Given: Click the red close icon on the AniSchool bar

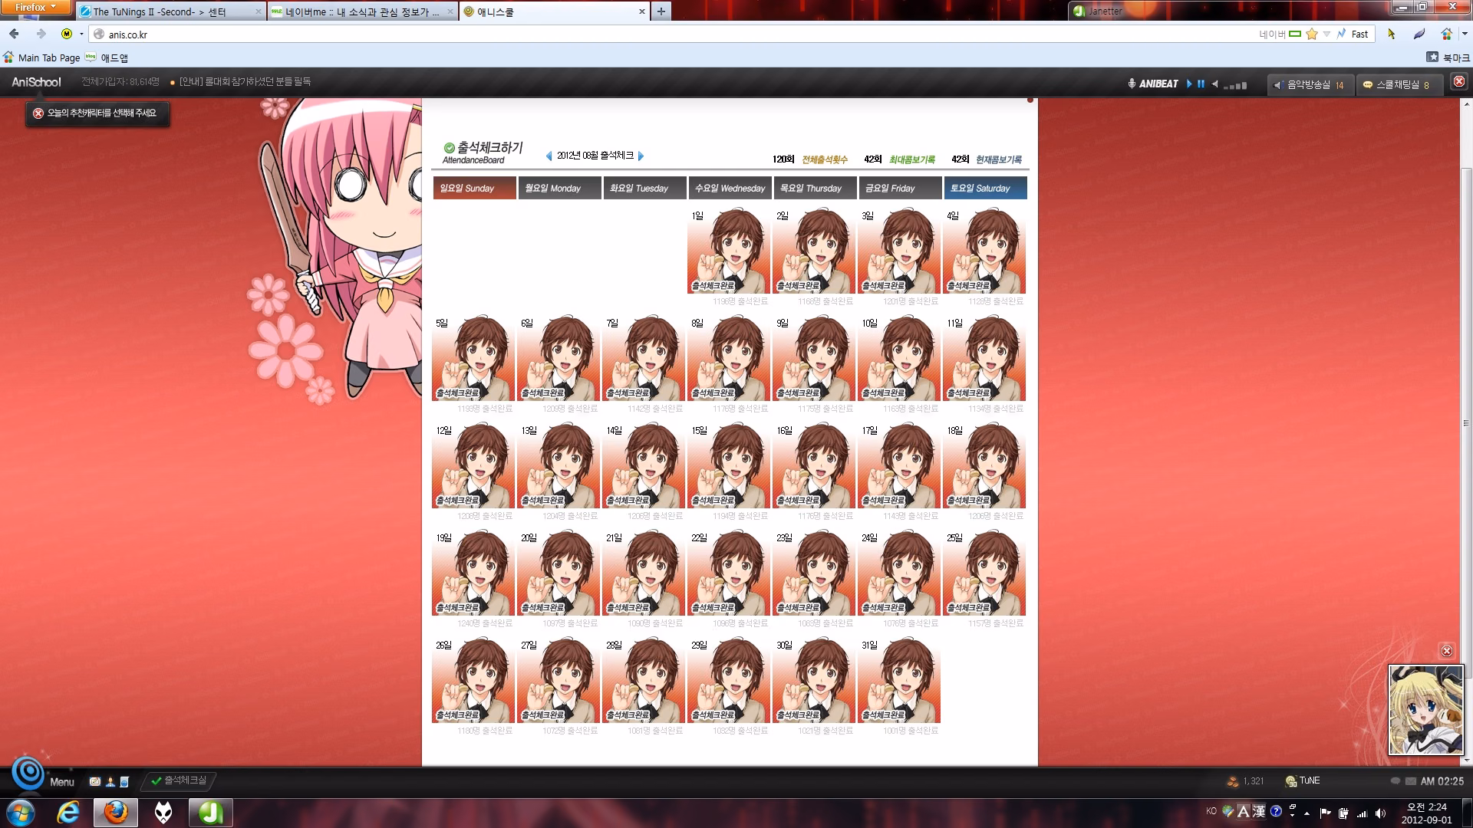Looking at the screenshot, I should click(1459, 81).
